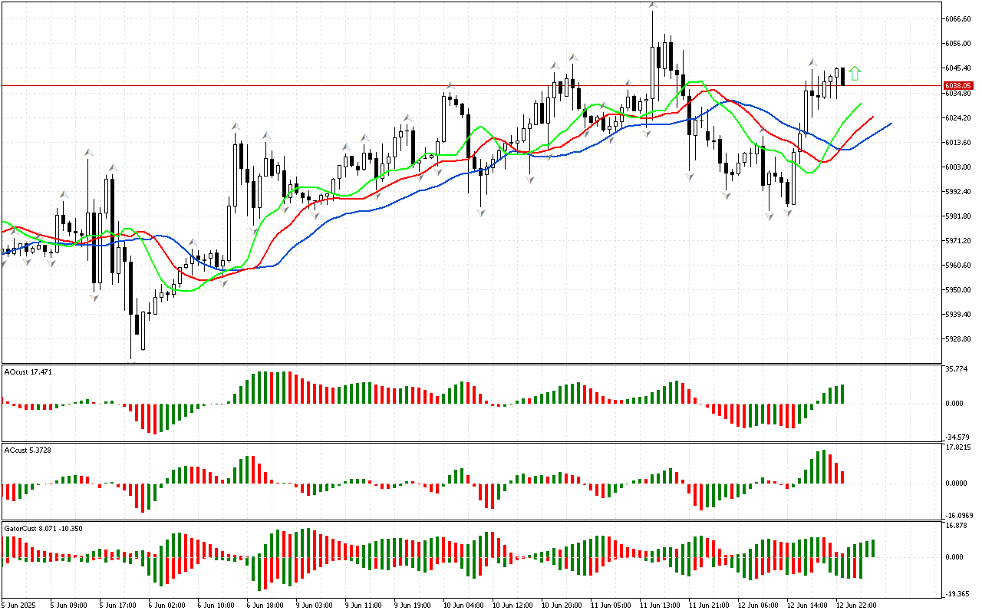Click the right end of red Alligator line
The height and width of the screenshot is (614, 982).
click(x=873, y=117)
